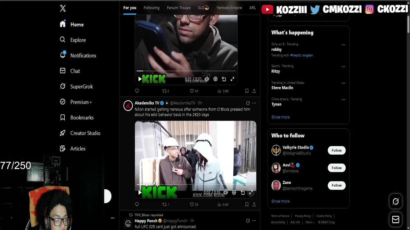Like the top post with 60 likes

194,91
